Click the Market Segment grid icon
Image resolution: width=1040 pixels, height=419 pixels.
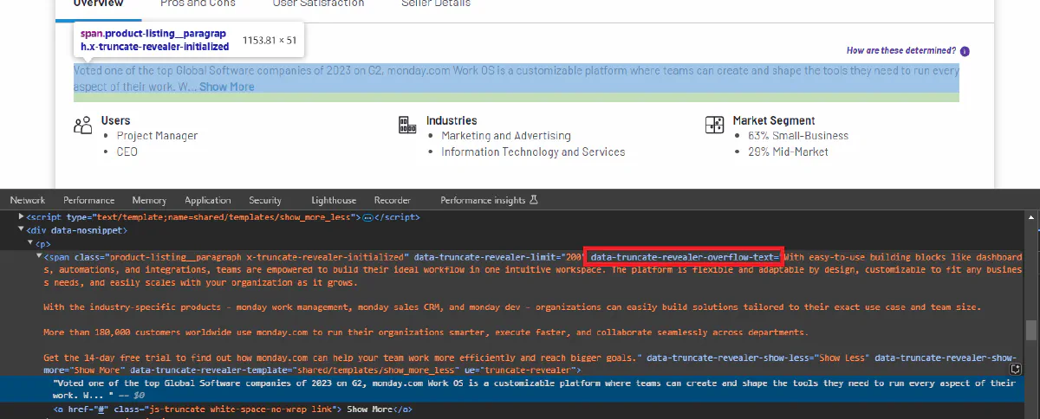[714, 125]
